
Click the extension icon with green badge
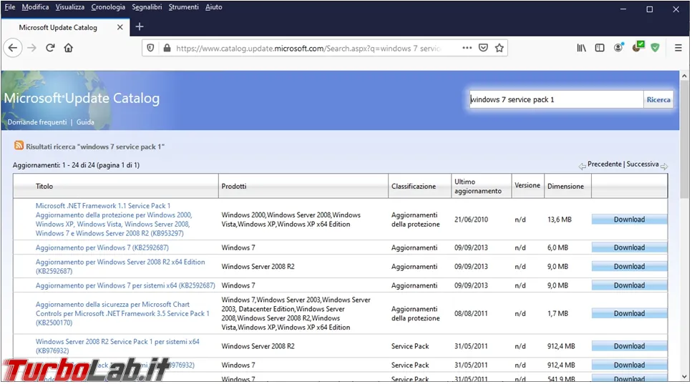pos(638,46)
